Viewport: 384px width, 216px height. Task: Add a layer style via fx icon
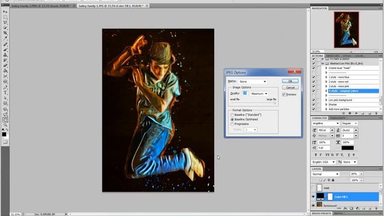coord(346,209)
